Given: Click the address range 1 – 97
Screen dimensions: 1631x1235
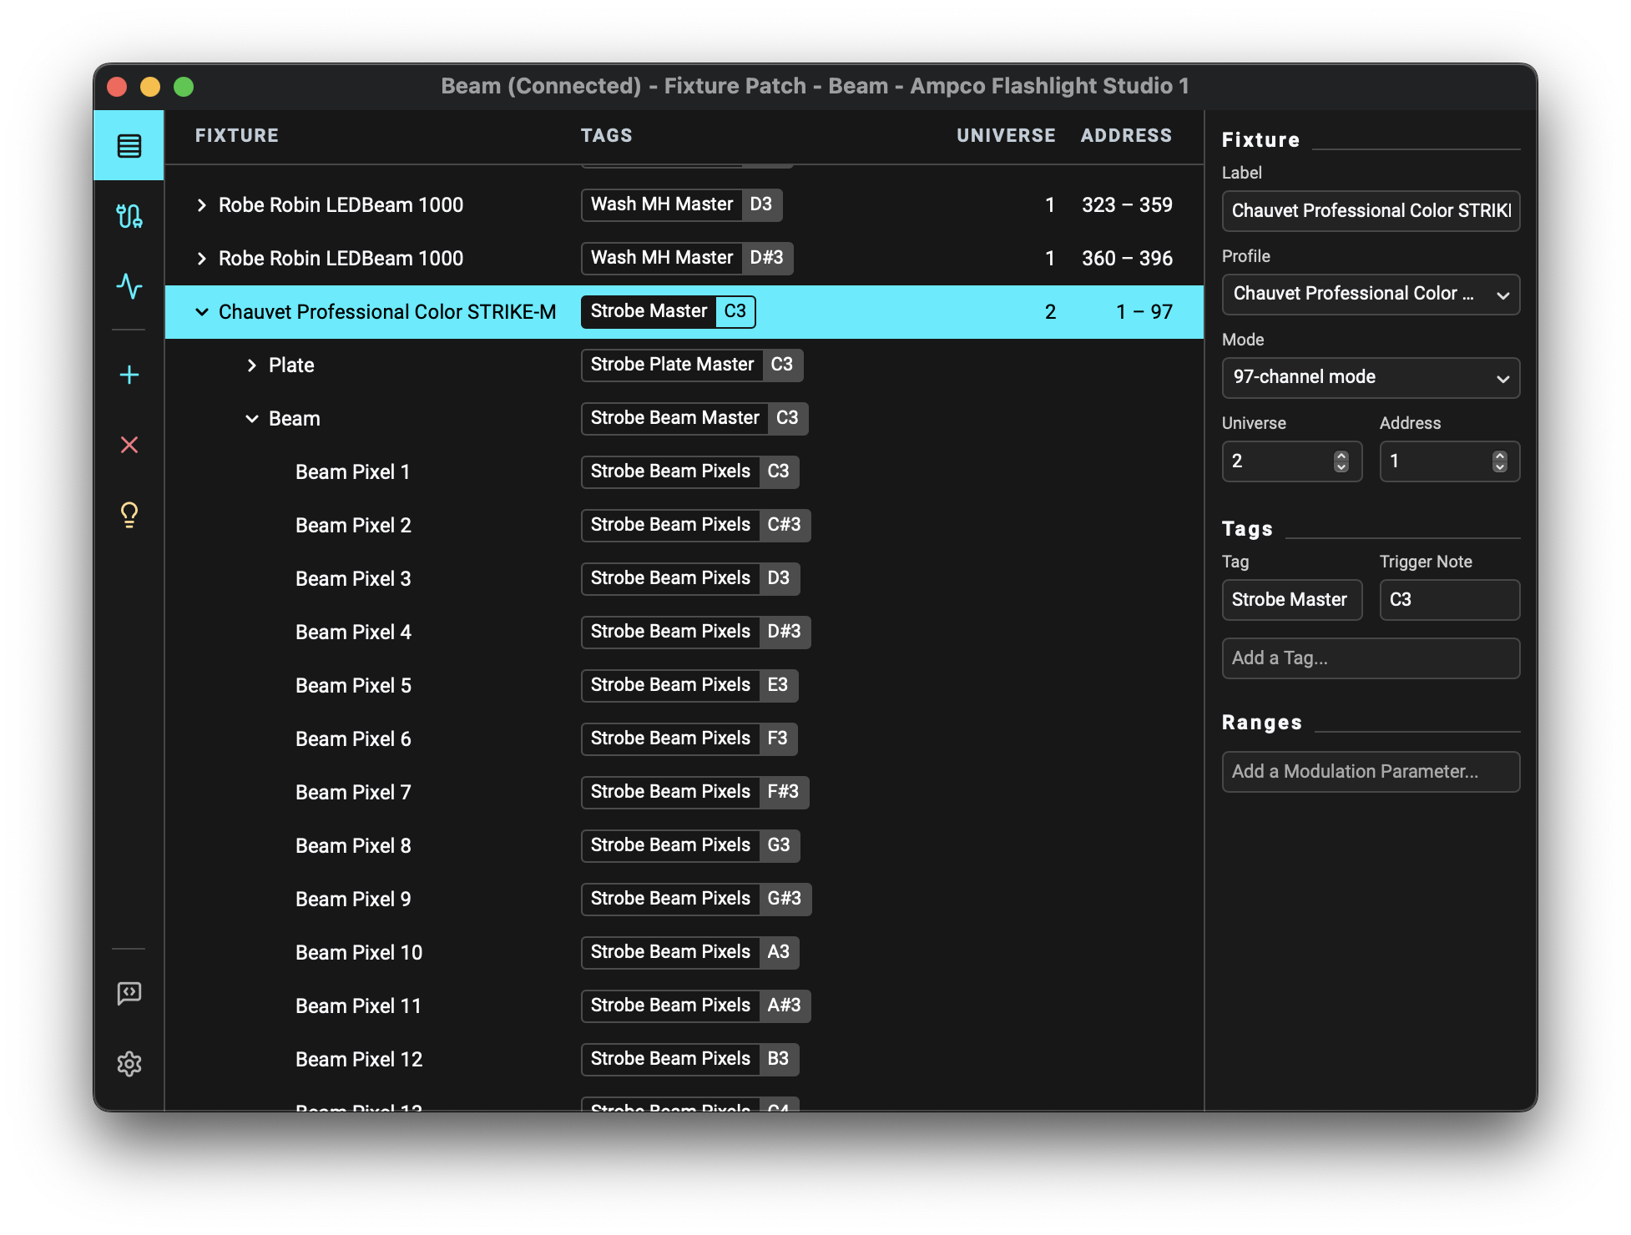Looking at the screenshot, I should 1144,312.
